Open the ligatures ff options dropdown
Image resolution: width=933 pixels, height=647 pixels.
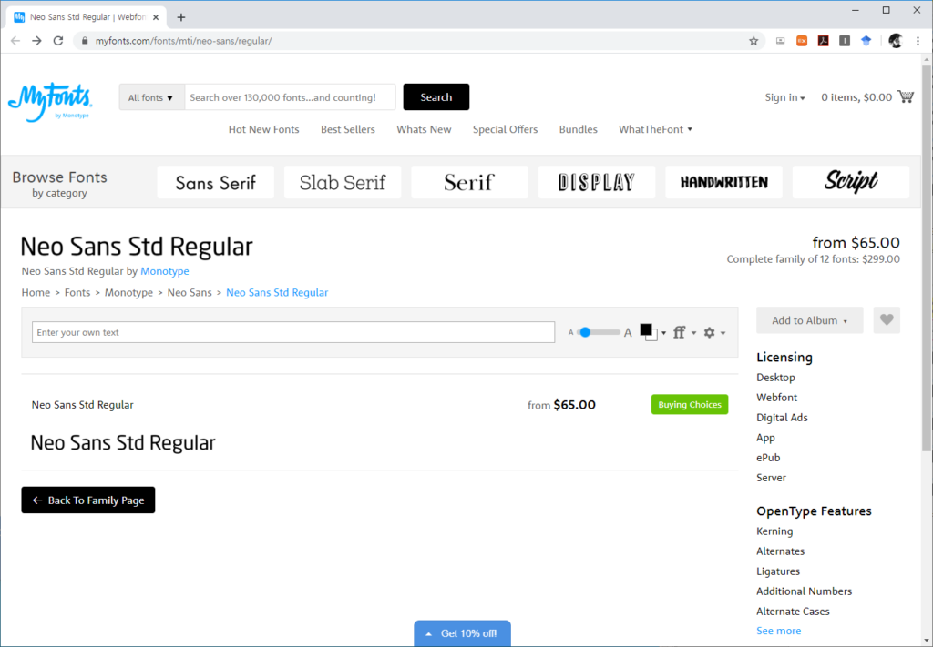point(684,333)
